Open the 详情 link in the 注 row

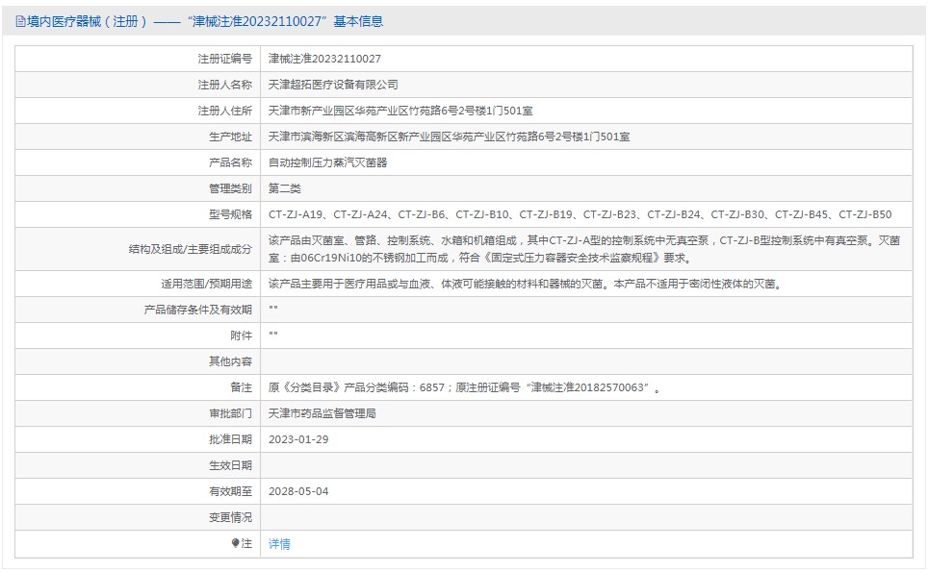click(279, 543)
